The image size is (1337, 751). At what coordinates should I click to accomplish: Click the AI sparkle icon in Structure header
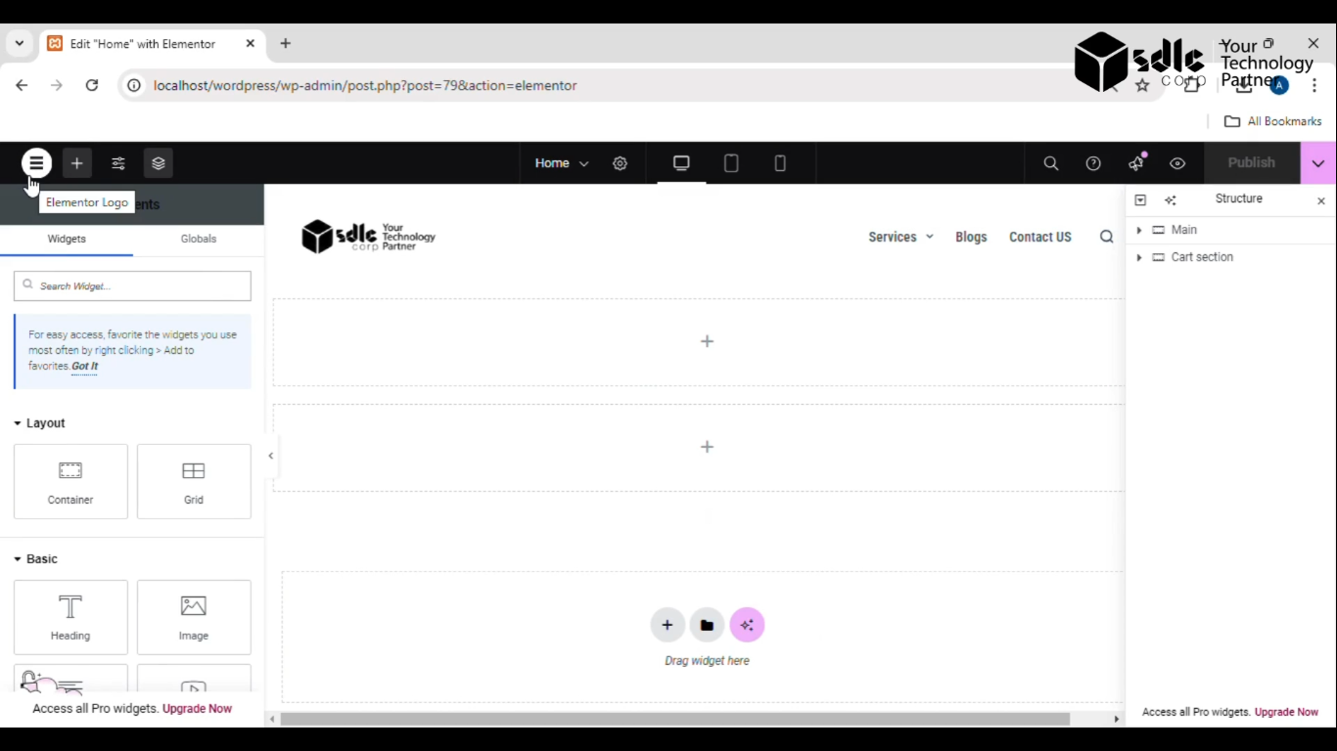coord(1171,199)
